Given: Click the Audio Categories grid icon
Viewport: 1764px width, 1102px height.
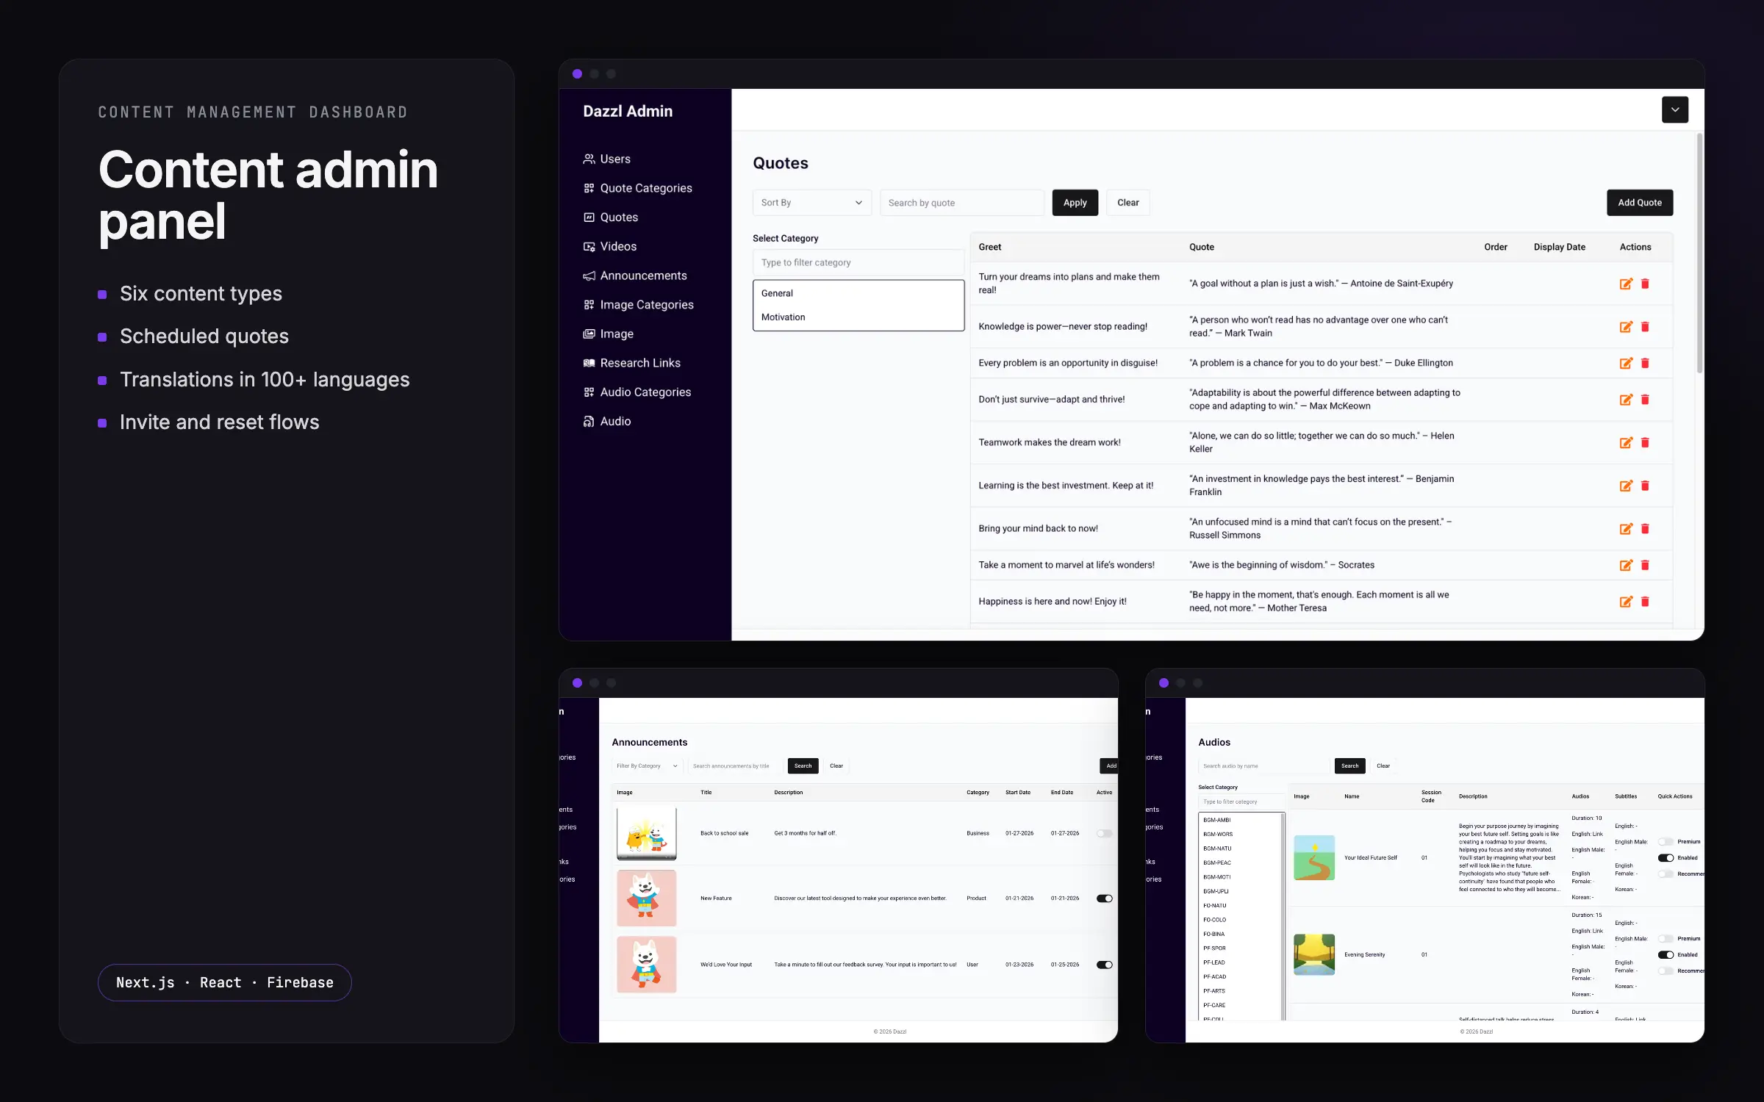Looking at the screenshot, I should point(589,392).
